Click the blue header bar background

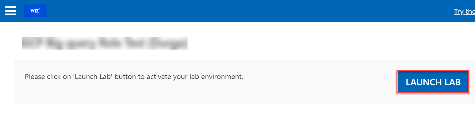[x=242, y=11]
